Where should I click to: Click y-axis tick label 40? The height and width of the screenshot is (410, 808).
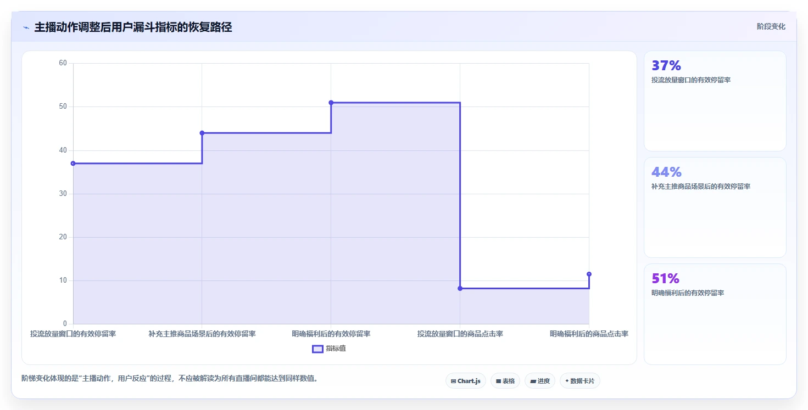63,150
